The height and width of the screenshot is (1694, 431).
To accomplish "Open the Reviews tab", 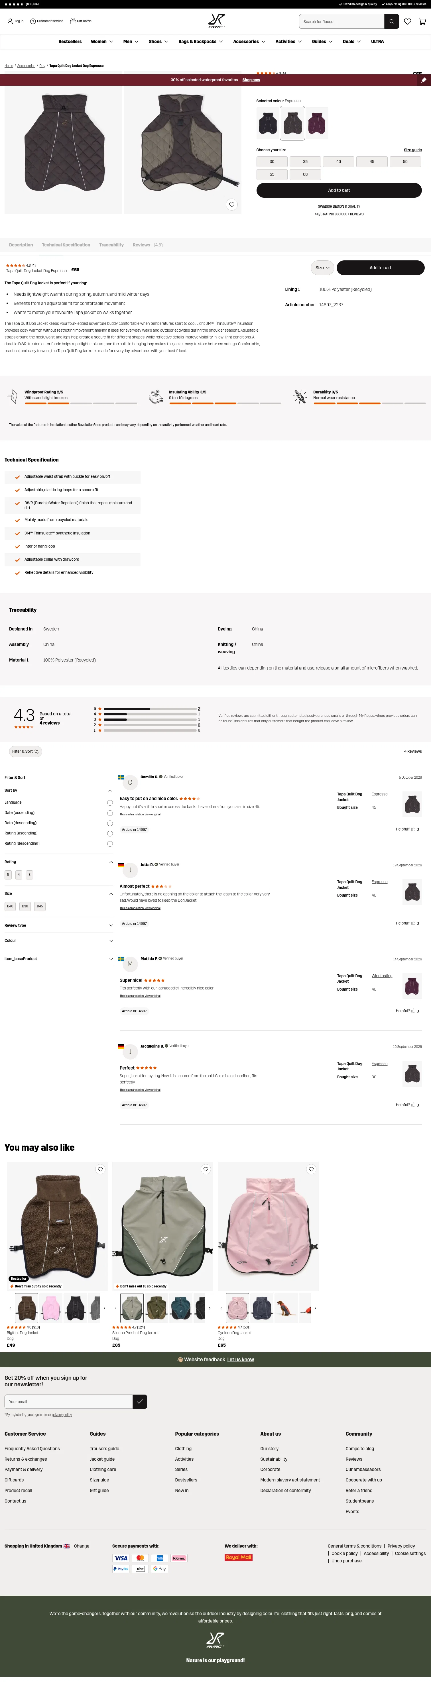I will [147, 245].
